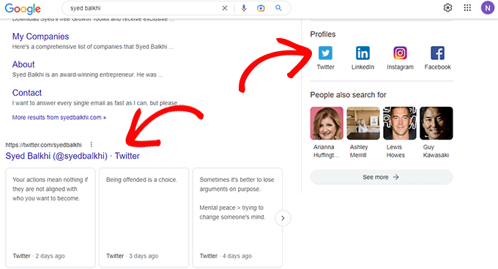Clear the search box with X icon

(x=225, y=8)
